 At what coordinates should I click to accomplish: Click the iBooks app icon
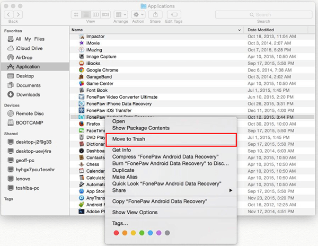point(82,63)
